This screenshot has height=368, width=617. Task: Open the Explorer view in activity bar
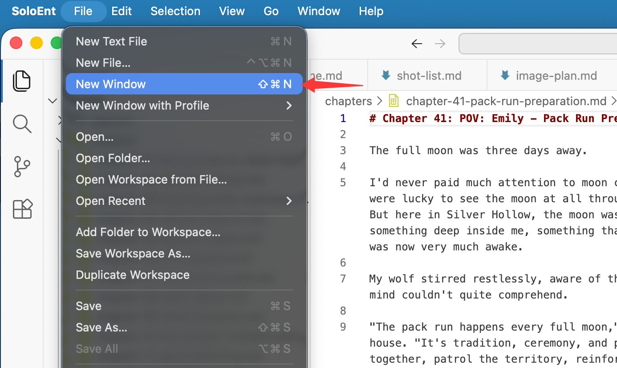pyautogui.click(x=22, y=81)
